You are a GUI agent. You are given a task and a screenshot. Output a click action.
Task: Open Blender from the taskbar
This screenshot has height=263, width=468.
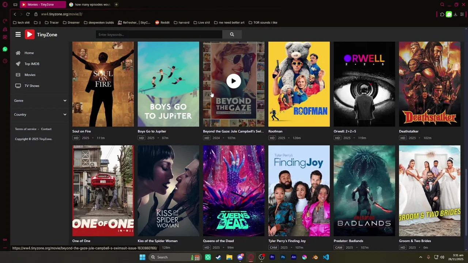(315, 257)
